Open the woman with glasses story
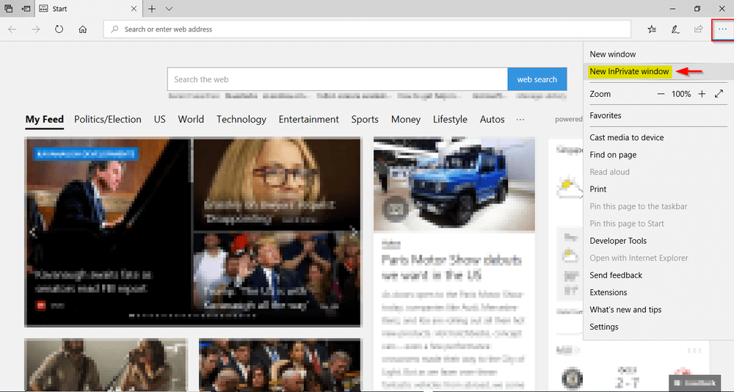 pyautogui.click(x=277, y=184)
